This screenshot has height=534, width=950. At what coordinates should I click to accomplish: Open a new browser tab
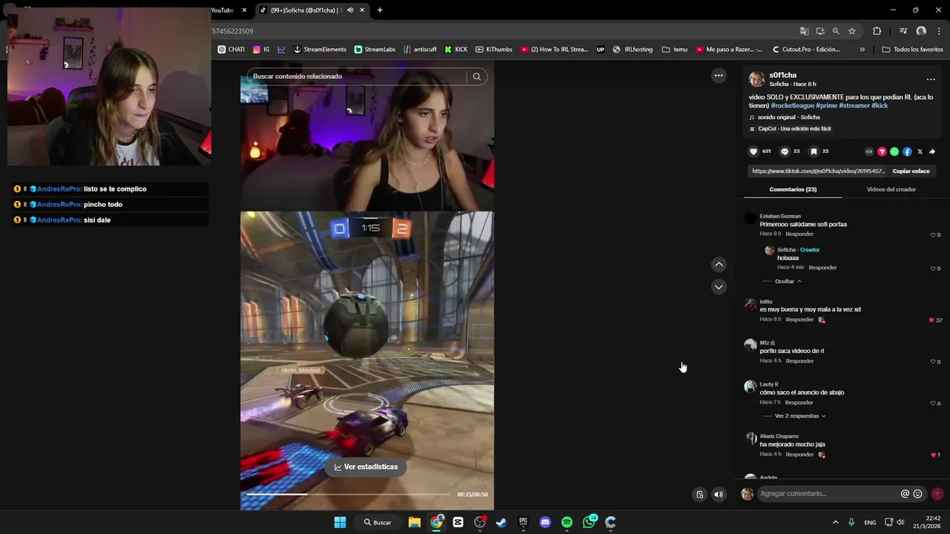click(380, 10)
